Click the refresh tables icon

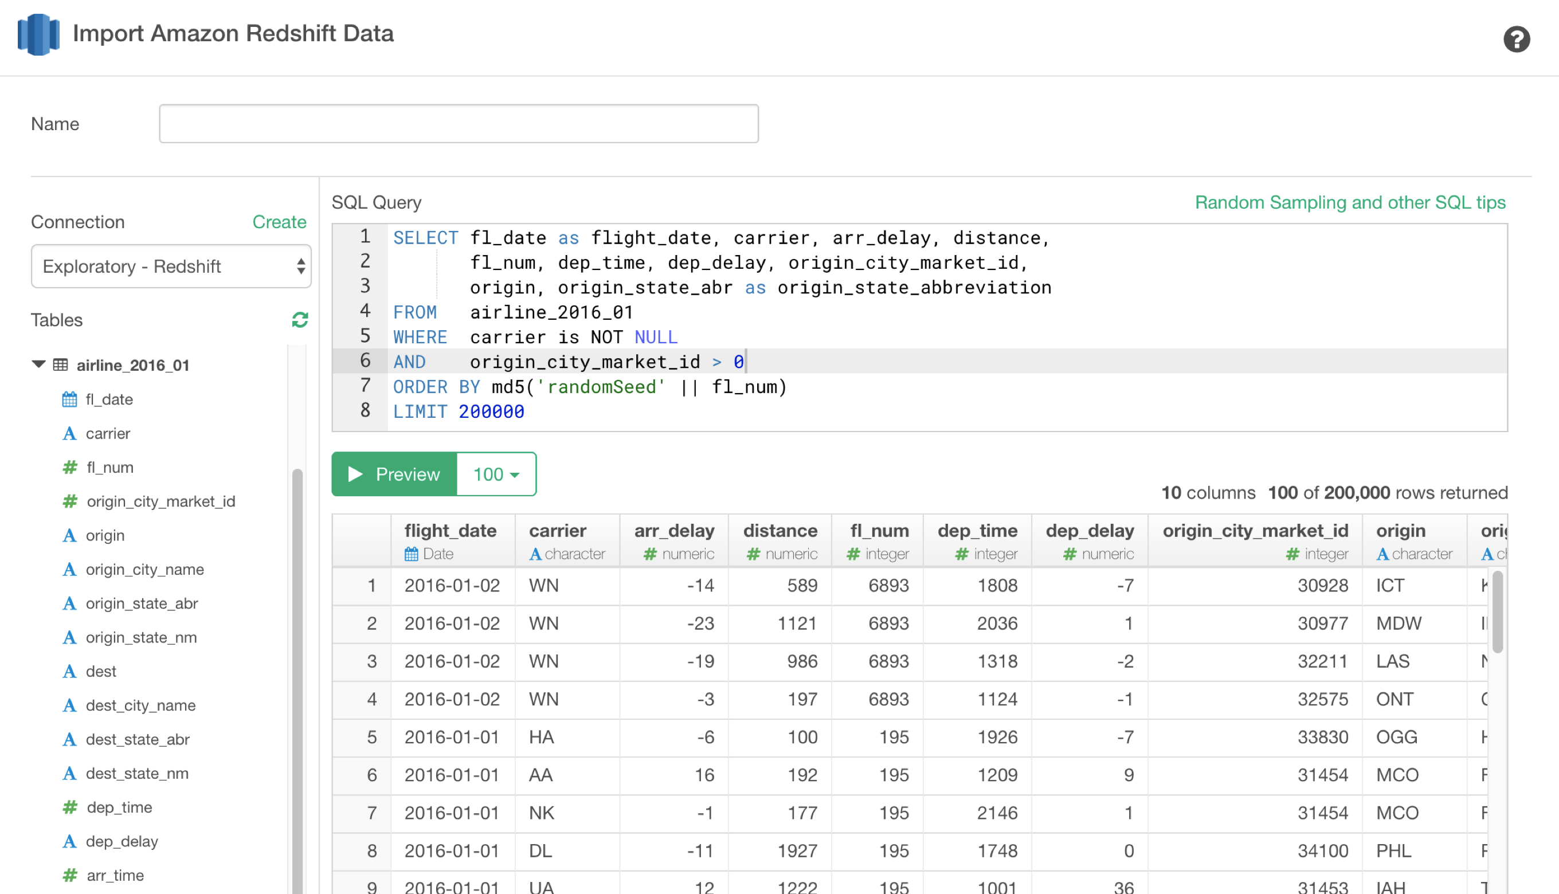pos(300,320)
